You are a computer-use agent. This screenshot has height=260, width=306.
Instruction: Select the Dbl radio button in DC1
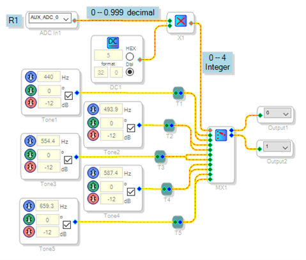130,72
